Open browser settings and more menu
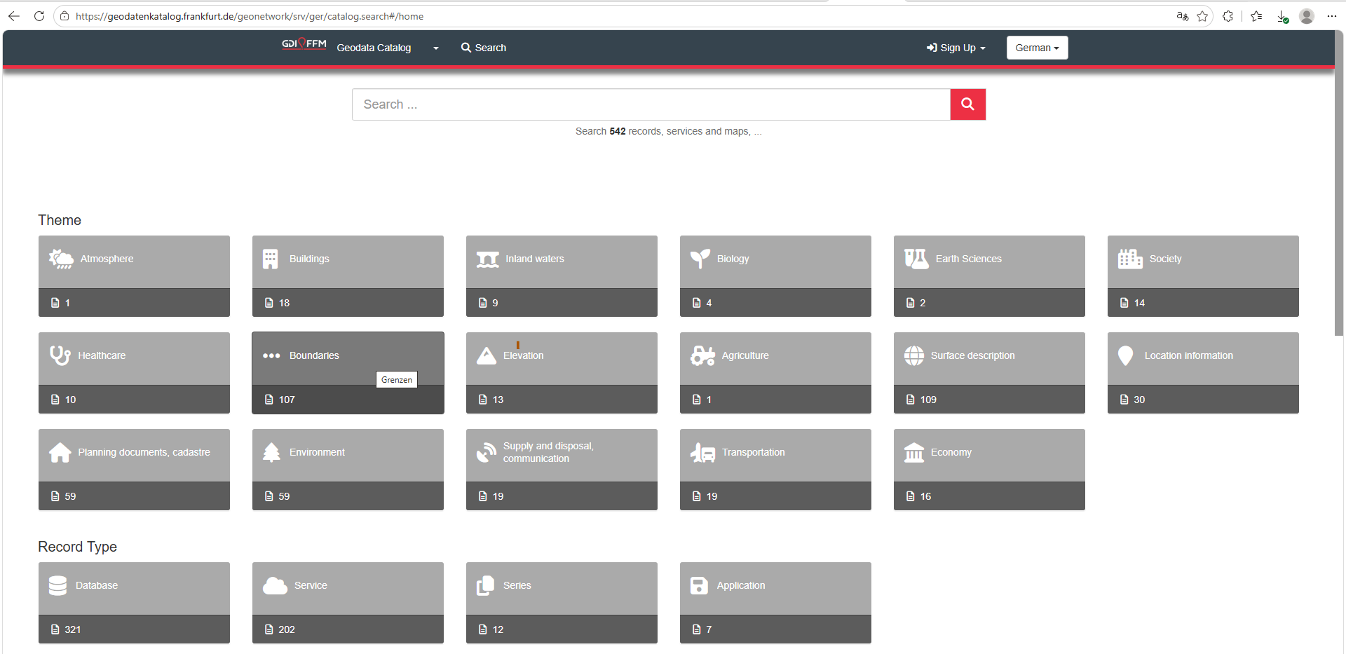This screenshot has height=654, width=1346. [x=1332, y=16]
